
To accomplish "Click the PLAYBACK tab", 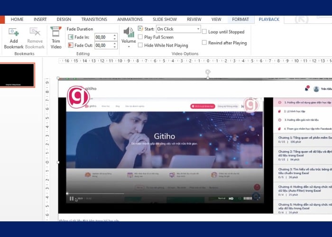I will tap(269, 19).
